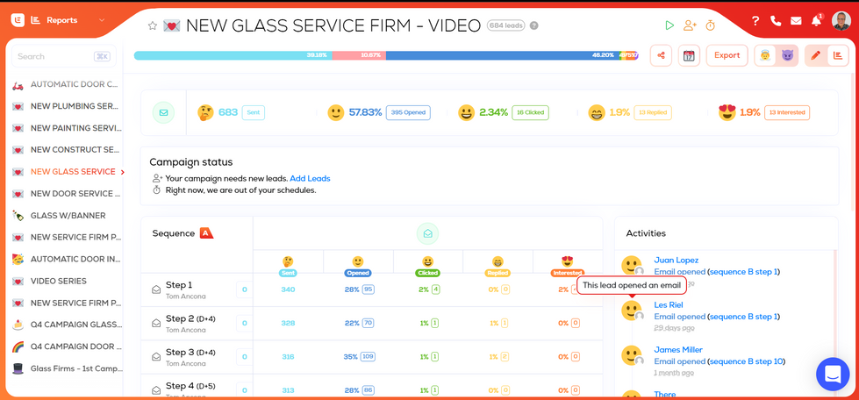Select the angel emoji view toggle
This screenshot has width=859, height=400.
765,55
